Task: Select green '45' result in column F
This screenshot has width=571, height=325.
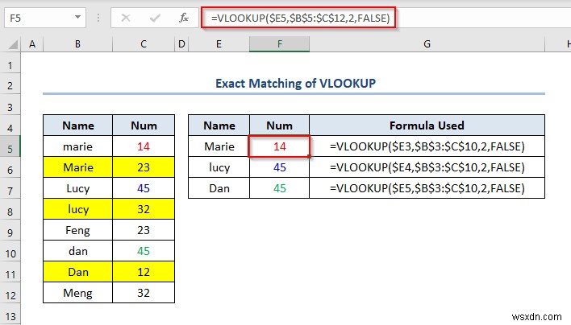Action: [x=279, y=188]
